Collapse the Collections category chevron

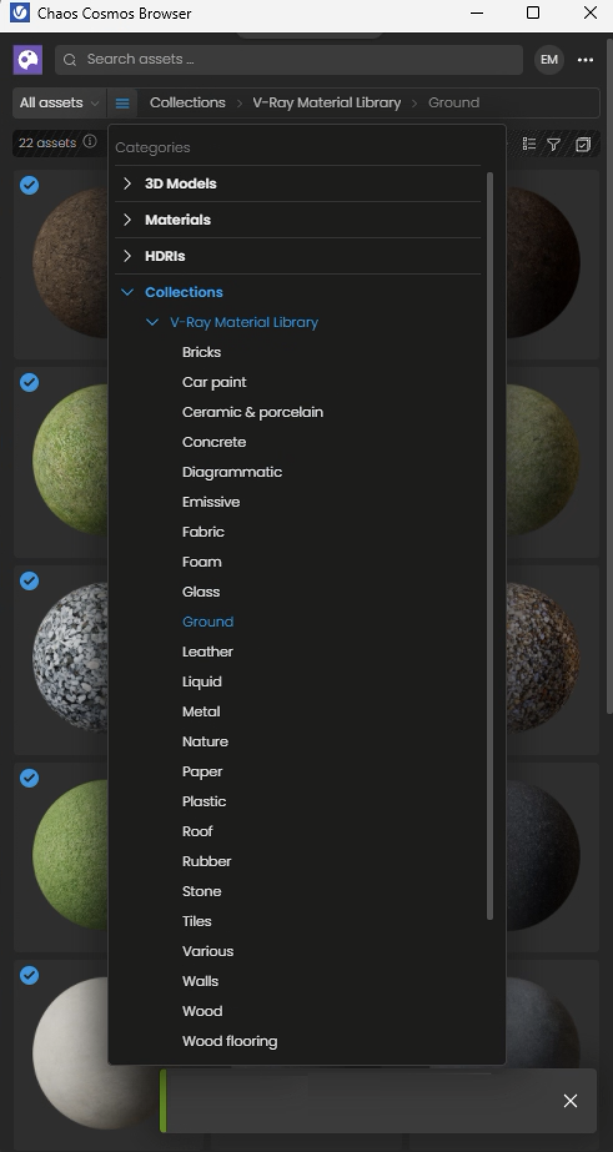tap(127, 292)
